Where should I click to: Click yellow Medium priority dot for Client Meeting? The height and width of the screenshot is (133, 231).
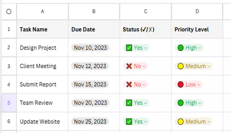pos(180,66)
